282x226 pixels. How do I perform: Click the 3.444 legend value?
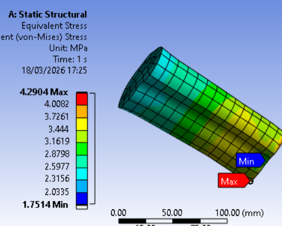59,129
